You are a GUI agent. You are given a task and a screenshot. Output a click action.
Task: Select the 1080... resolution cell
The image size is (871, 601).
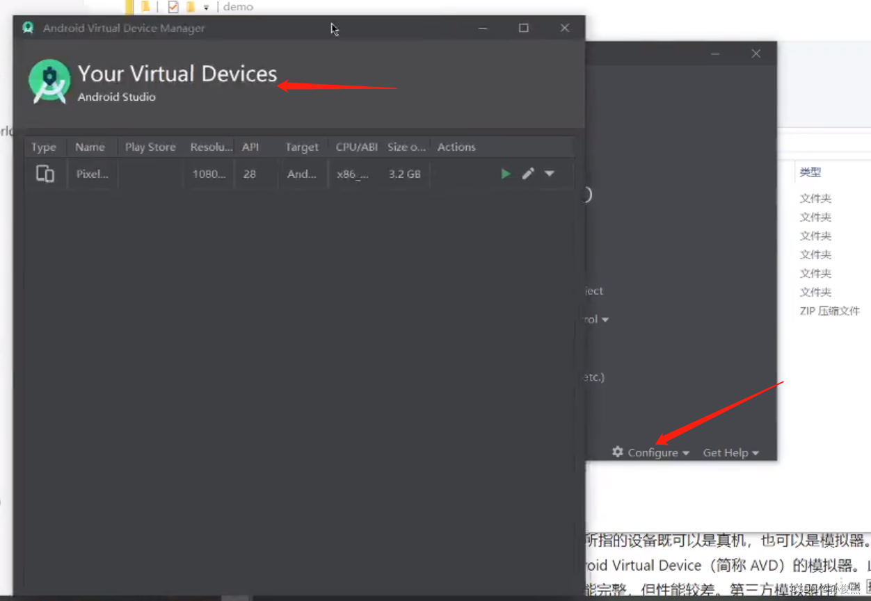(x=209, y=174)
